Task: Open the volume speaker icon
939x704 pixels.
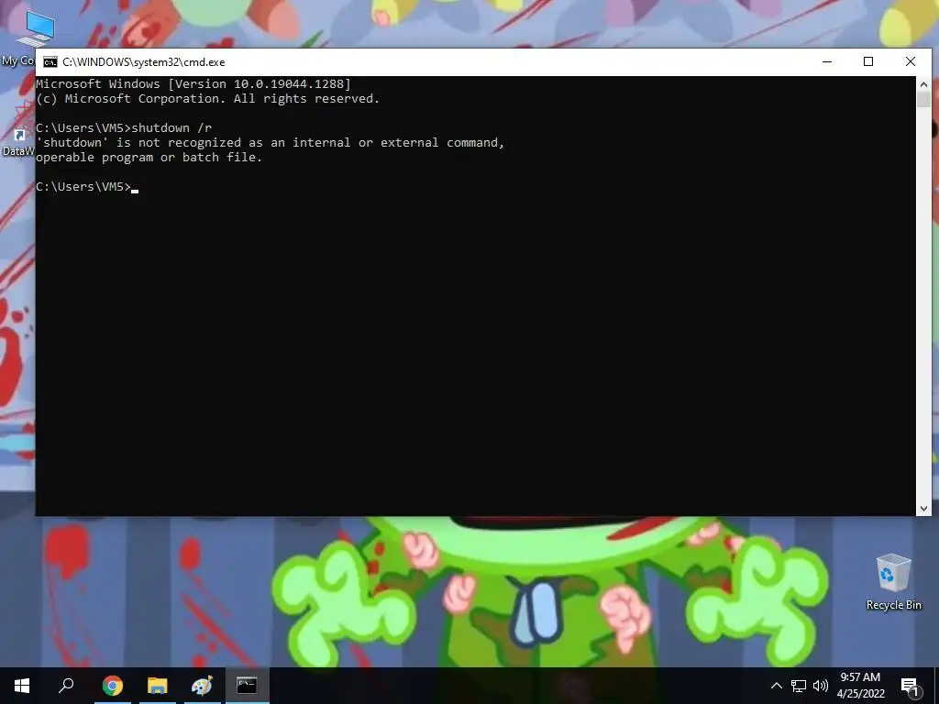Action: tap(821, 686)
